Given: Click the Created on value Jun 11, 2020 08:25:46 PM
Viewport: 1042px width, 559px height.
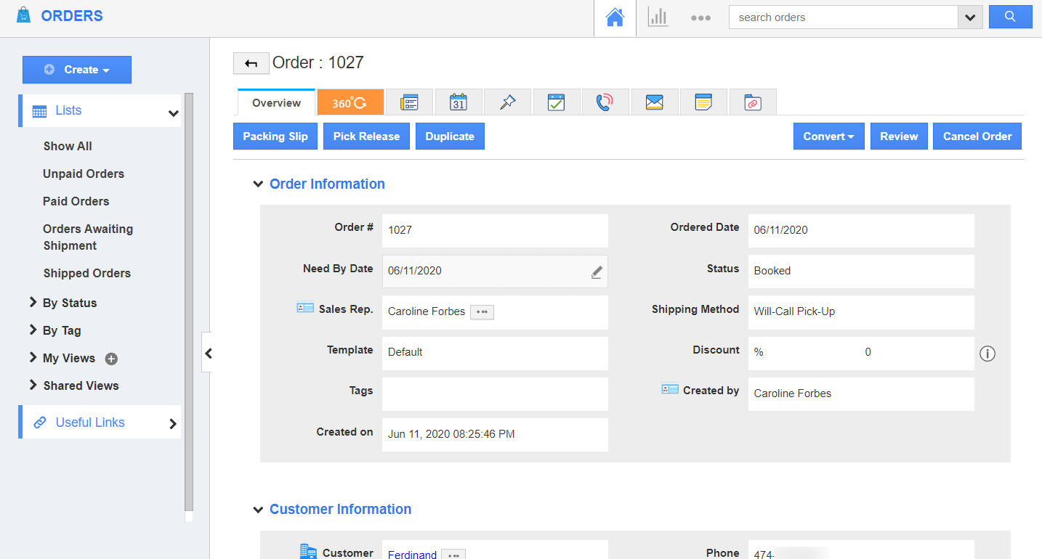Looking at the screenshot, I should pyautogui.click(x=451, y=434).
